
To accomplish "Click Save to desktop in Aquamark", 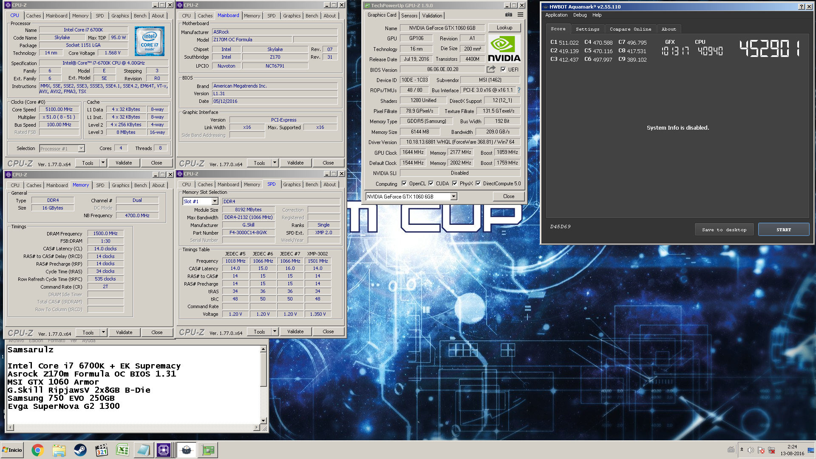I will click(x=724, y=229).
